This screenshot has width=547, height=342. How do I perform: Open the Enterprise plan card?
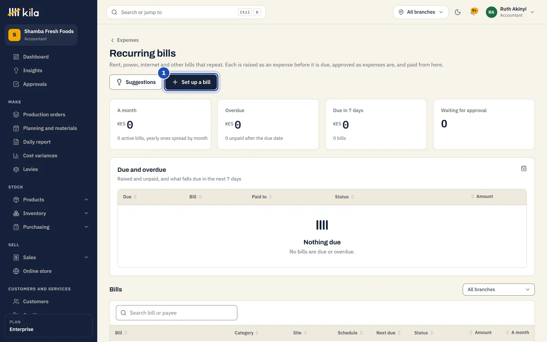[x=49, y=326]
